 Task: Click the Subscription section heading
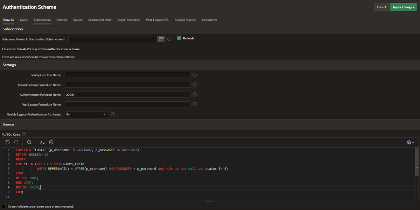coord(13,29)
